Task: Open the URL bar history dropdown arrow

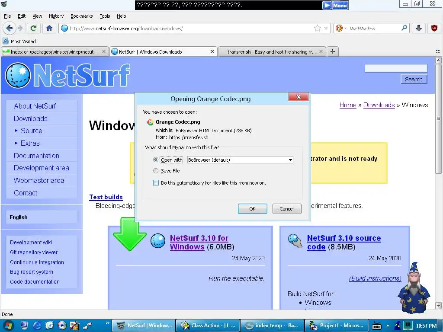Action: coord(326,28)
